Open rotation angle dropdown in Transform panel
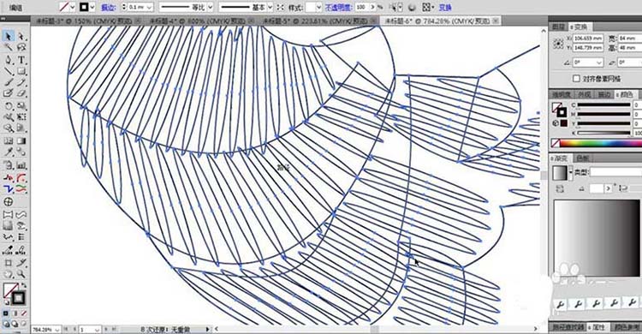The image size is (642, 334). pyautogui.click(x=599, y=63)
